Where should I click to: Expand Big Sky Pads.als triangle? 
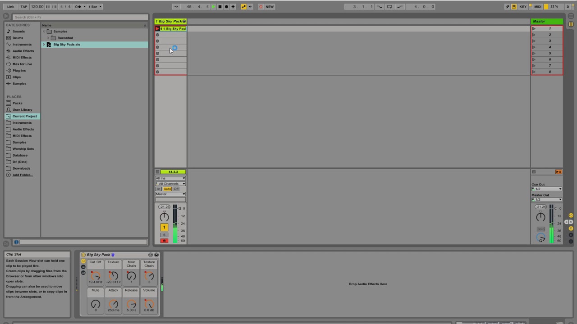(44, 45)
